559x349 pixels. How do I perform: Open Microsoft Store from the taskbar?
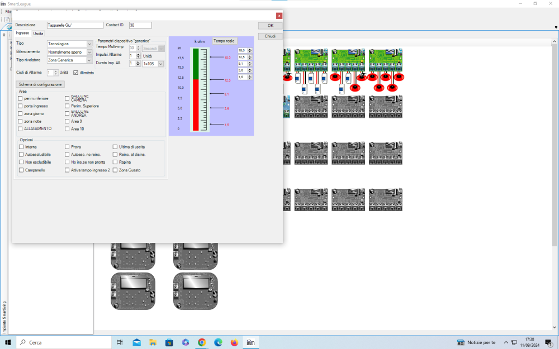[x=169, y=342]
